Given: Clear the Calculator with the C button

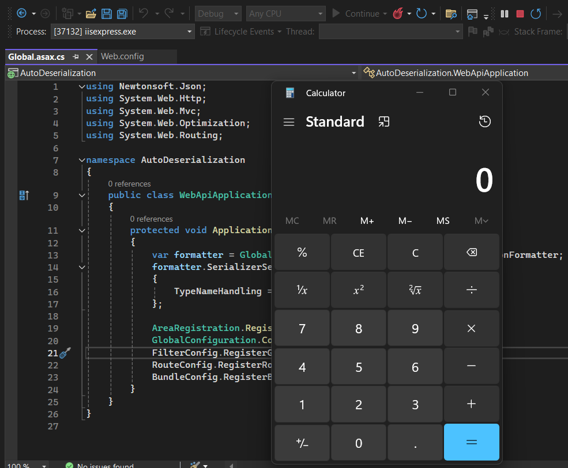Looking at the screenshot, I should tap(415, 252).
